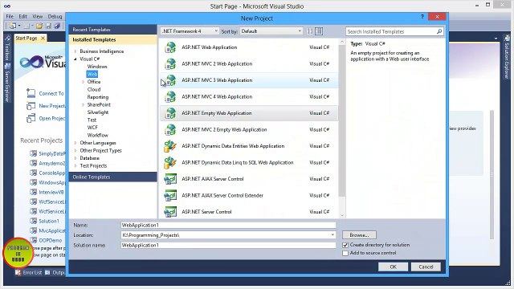Click the Open Project icon on Start Page
514x289 pixels.
tap(31, 118)
